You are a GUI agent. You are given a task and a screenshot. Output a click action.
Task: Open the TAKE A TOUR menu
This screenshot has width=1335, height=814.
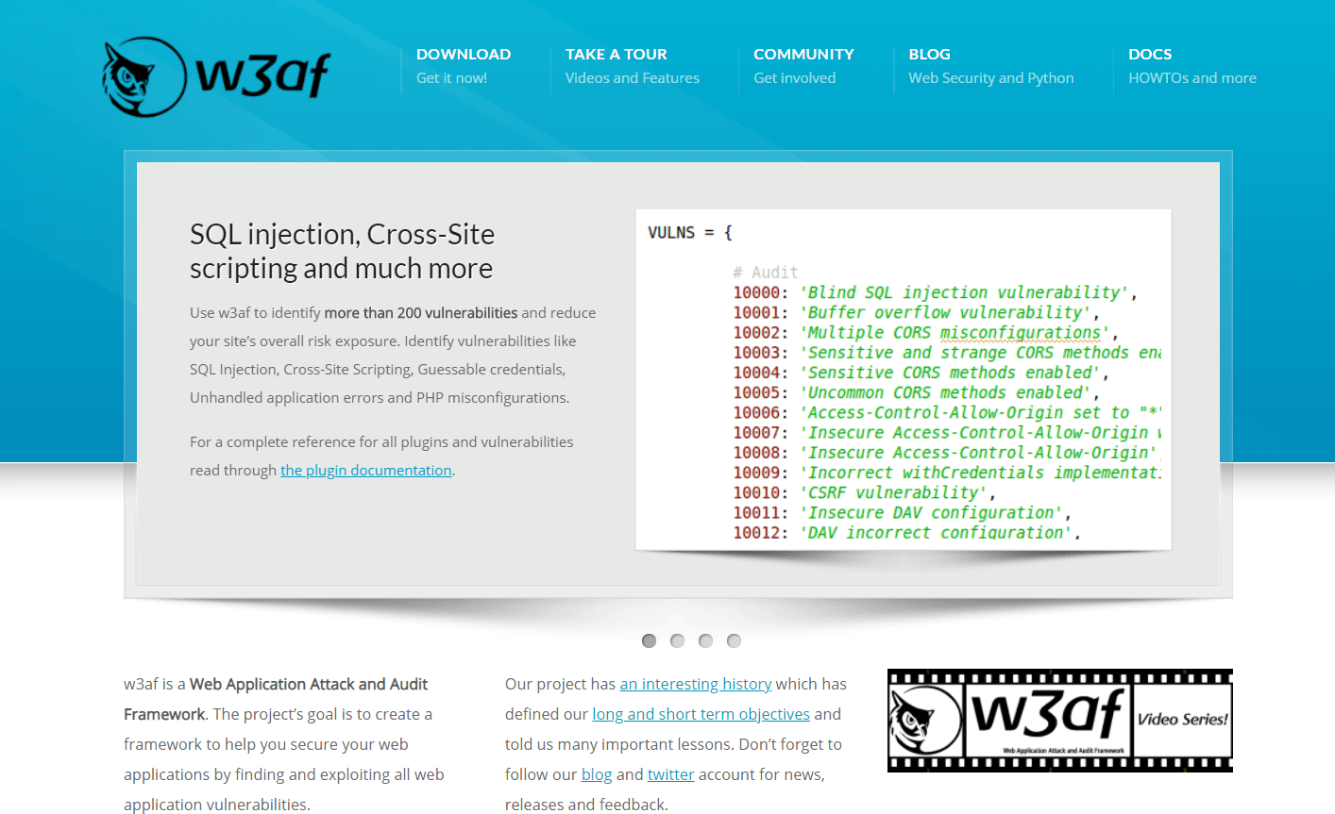616,55
